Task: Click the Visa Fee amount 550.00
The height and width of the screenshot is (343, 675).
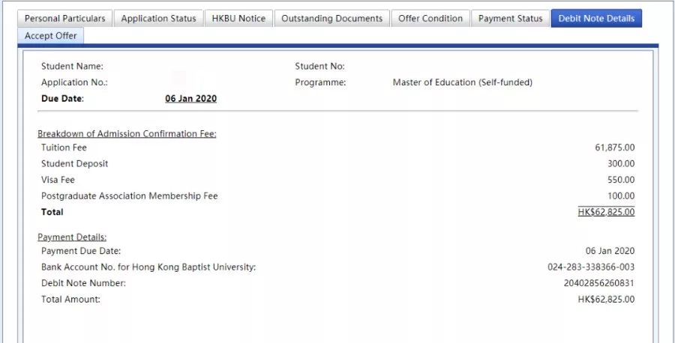Action: click(x=620, y=180)
